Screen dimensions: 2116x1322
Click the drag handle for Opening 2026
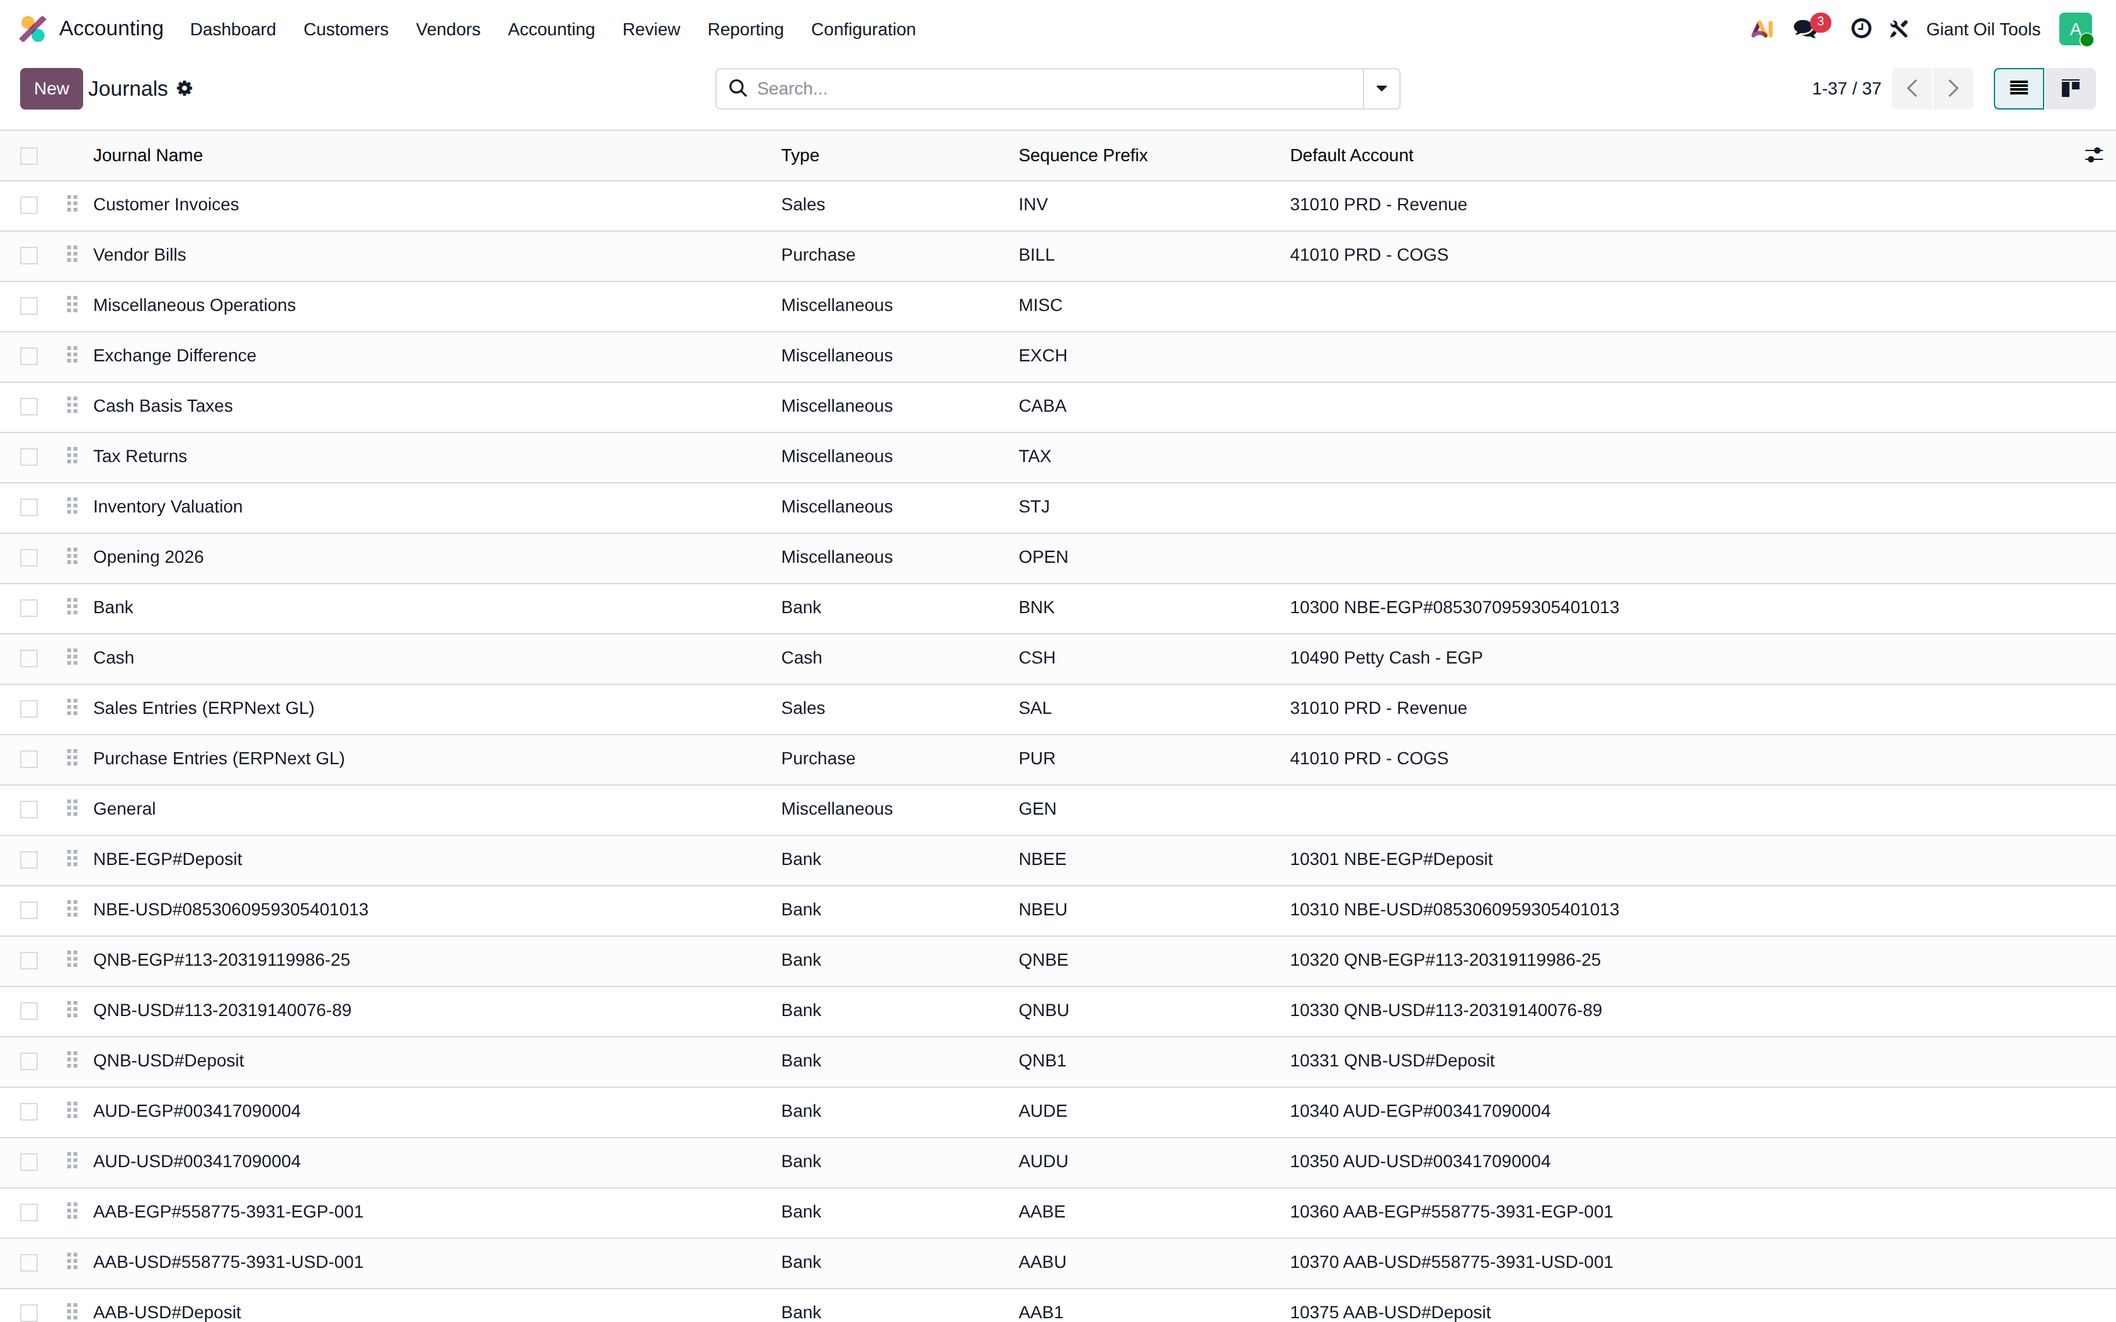click(72, 556)
